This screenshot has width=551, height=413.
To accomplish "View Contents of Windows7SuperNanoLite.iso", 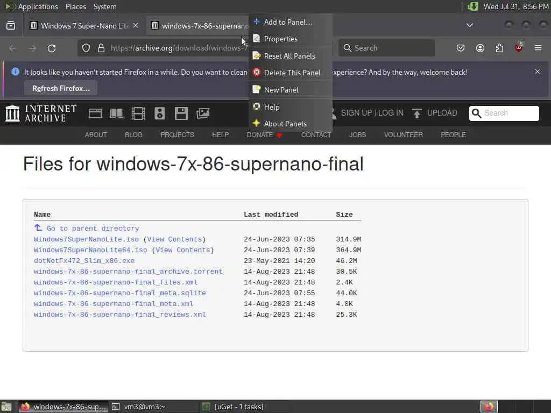I will point(174,239).
